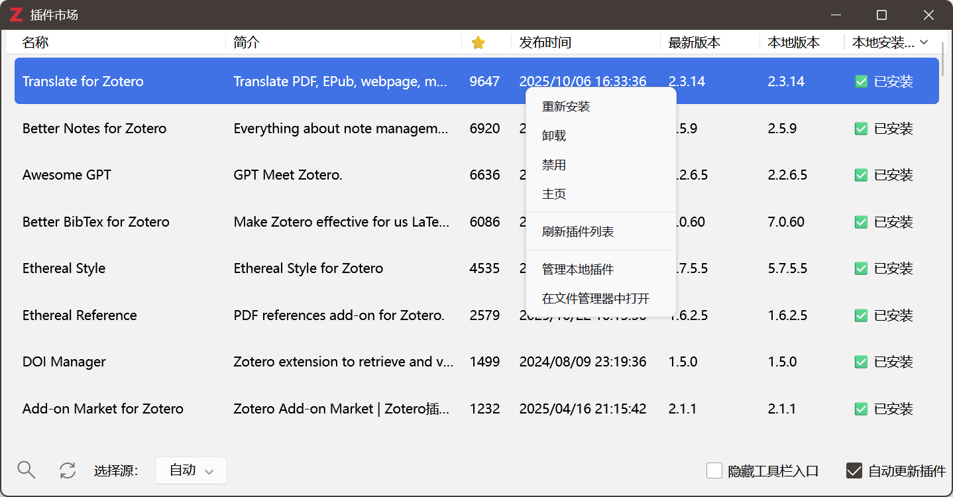
Task: Uncheck the 自动更新插件 checkbox
Action: click(x=854, y=470)
